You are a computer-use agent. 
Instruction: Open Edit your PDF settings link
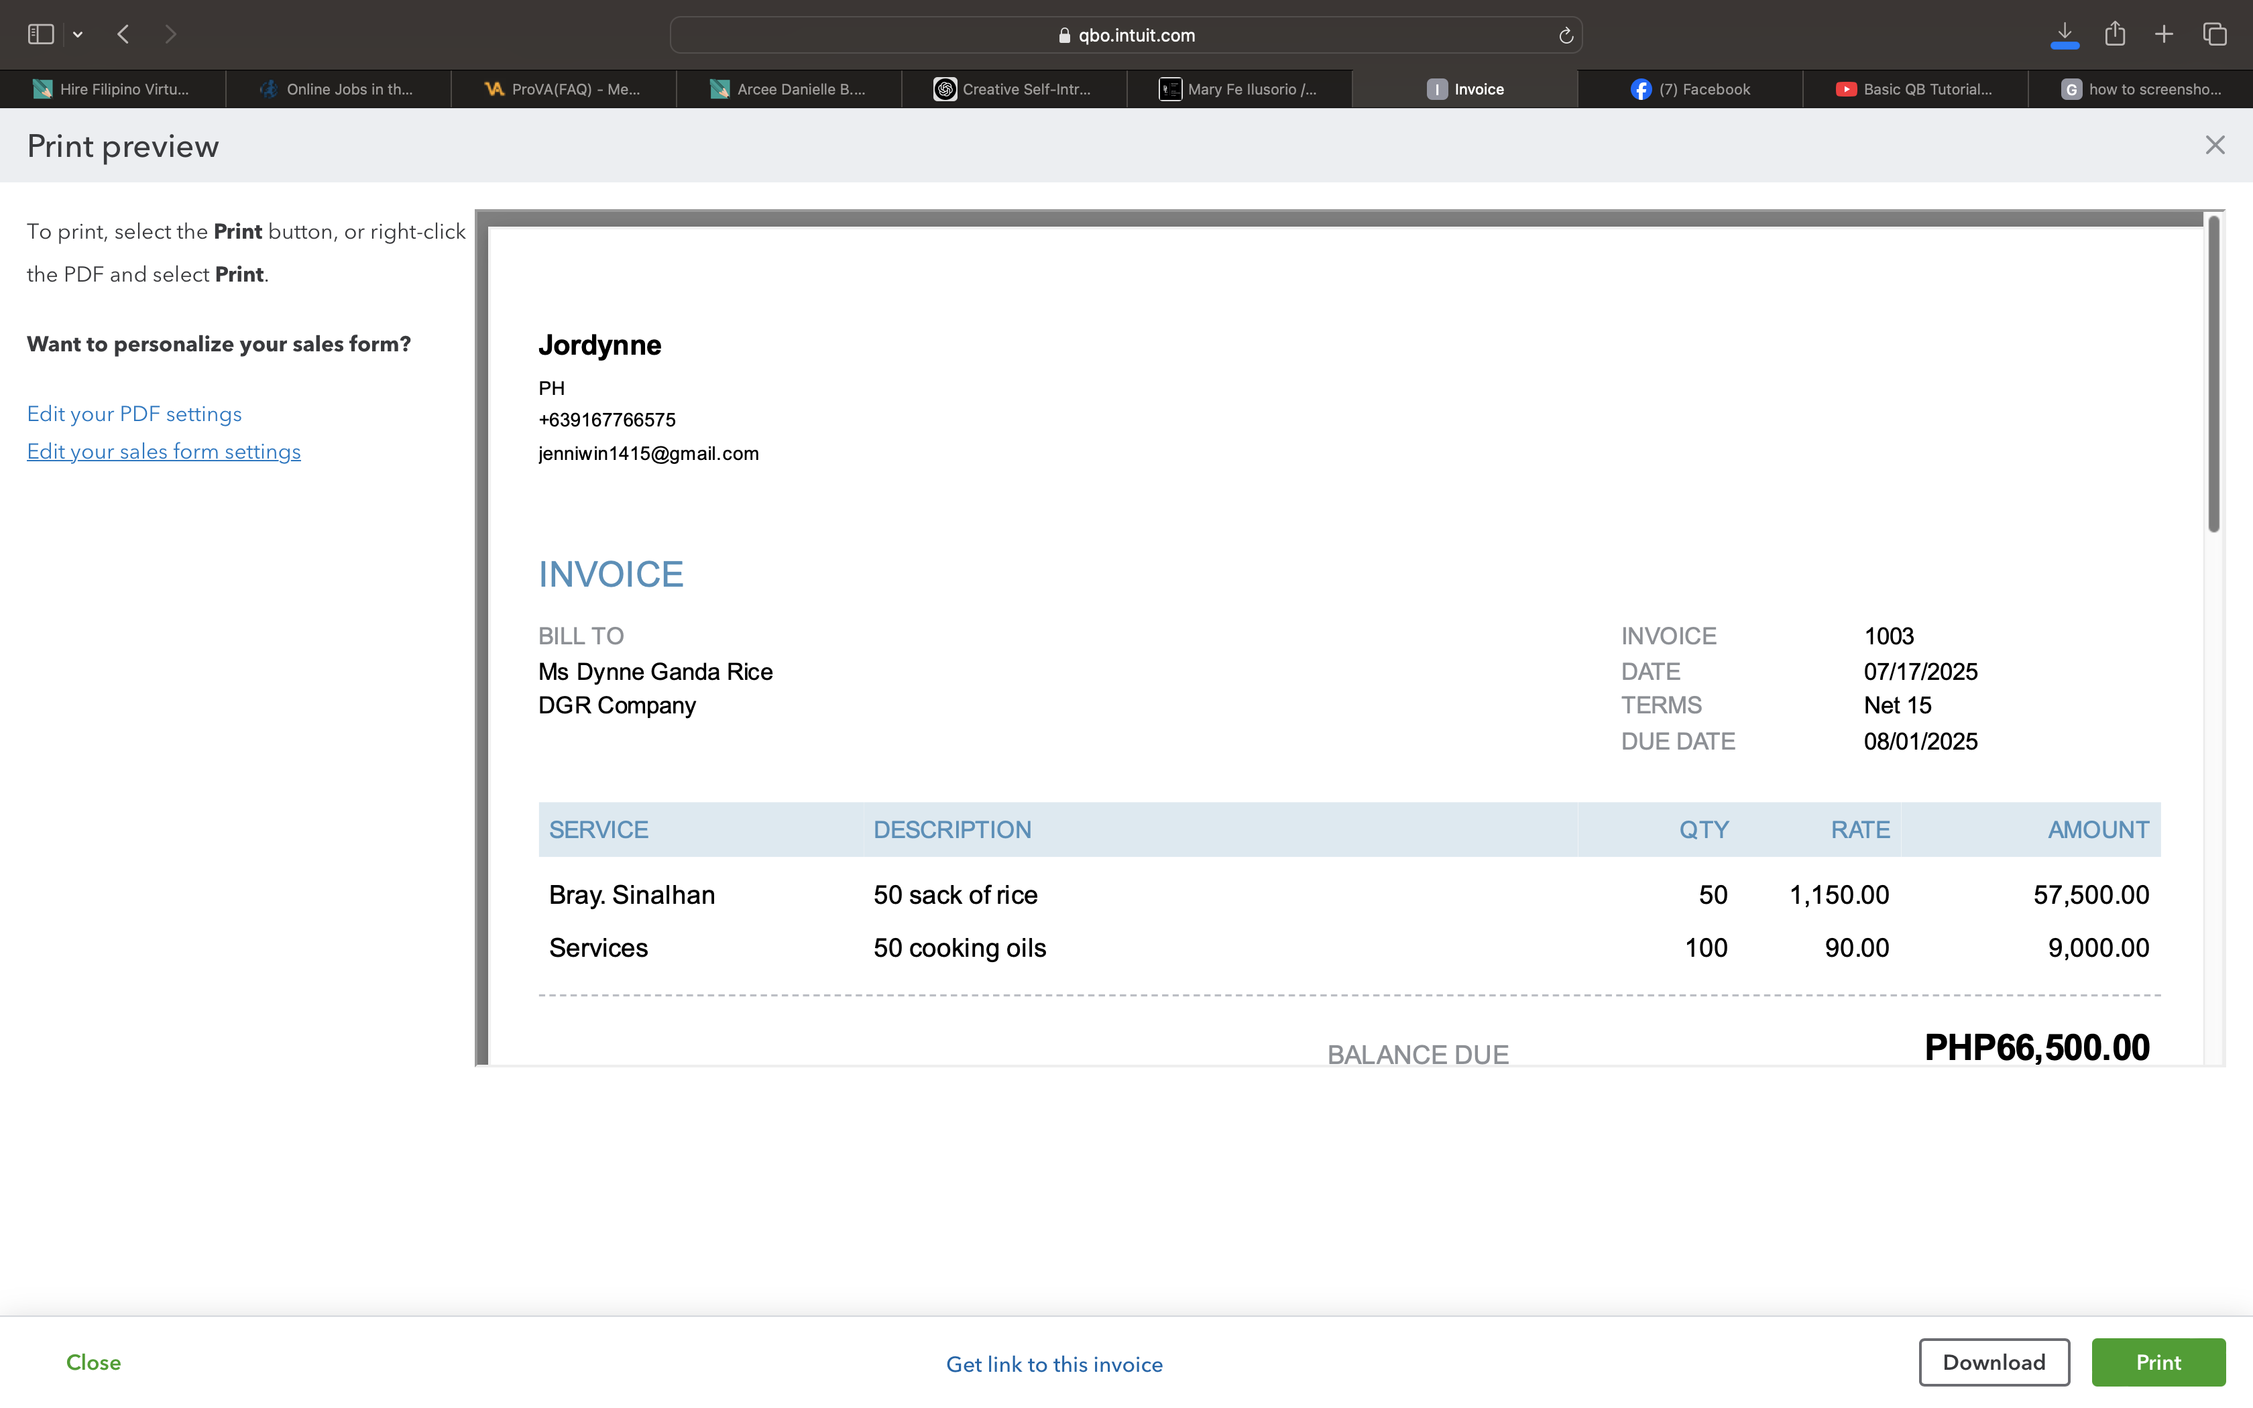point(134,414)
